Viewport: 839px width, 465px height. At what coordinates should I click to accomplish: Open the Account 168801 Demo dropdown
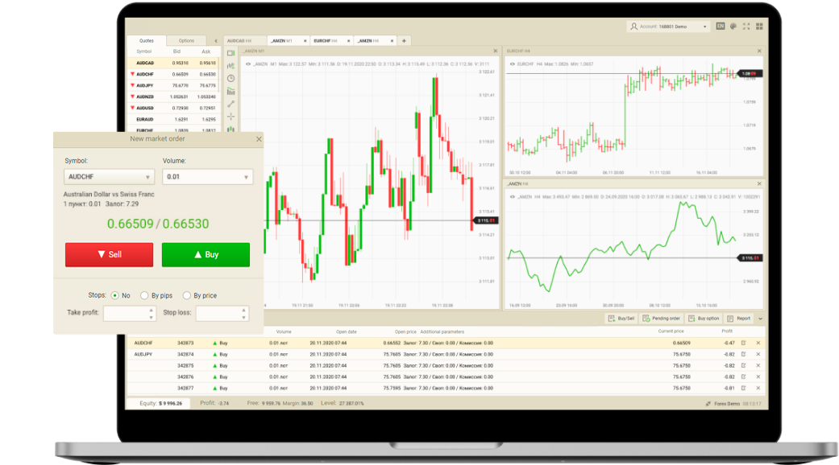(669, 27)
